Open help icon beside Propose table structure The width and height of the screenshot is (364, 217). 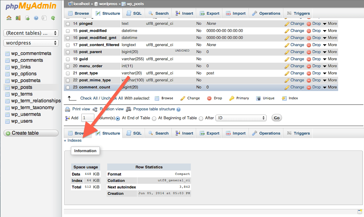178,109
